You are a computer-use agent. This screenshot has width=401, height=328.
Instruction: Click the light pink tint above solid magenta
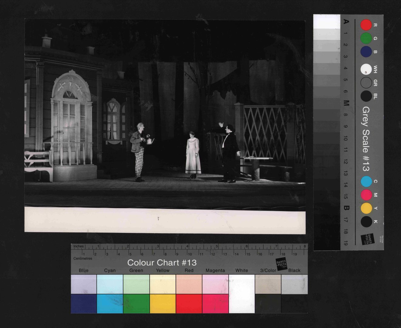(215, 284)
